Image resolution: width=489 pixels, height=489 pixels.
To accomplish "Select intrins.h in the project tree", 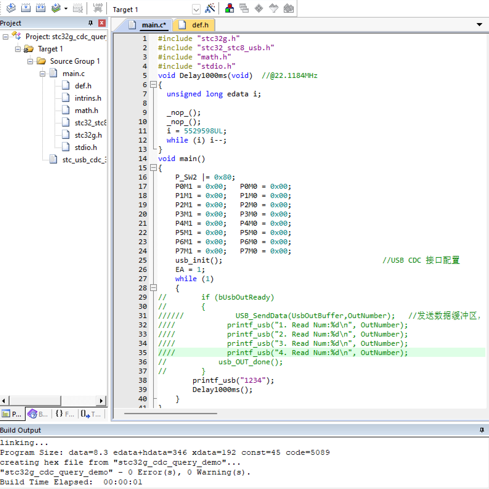I will pos(88,98).
